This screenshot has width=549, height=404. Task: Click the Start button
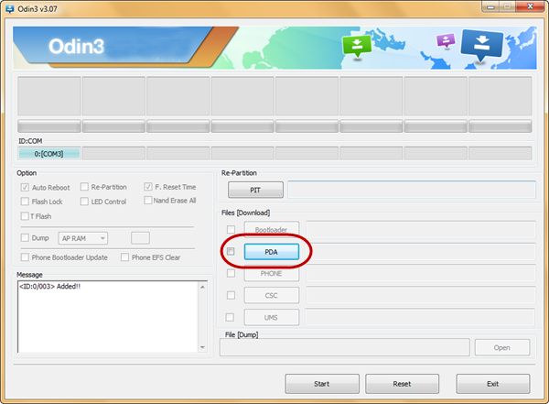[x=321, y=384]
